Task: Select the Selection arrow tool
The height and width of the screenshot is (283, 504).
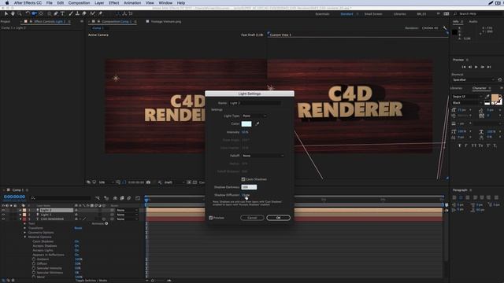Action: 6,13
